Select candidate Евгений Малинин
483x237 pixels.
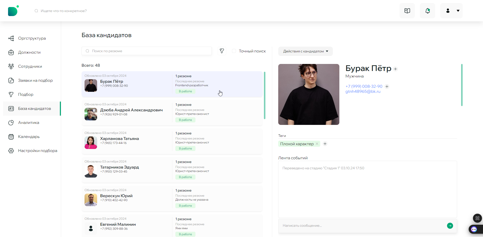click(x=172, y=226)
